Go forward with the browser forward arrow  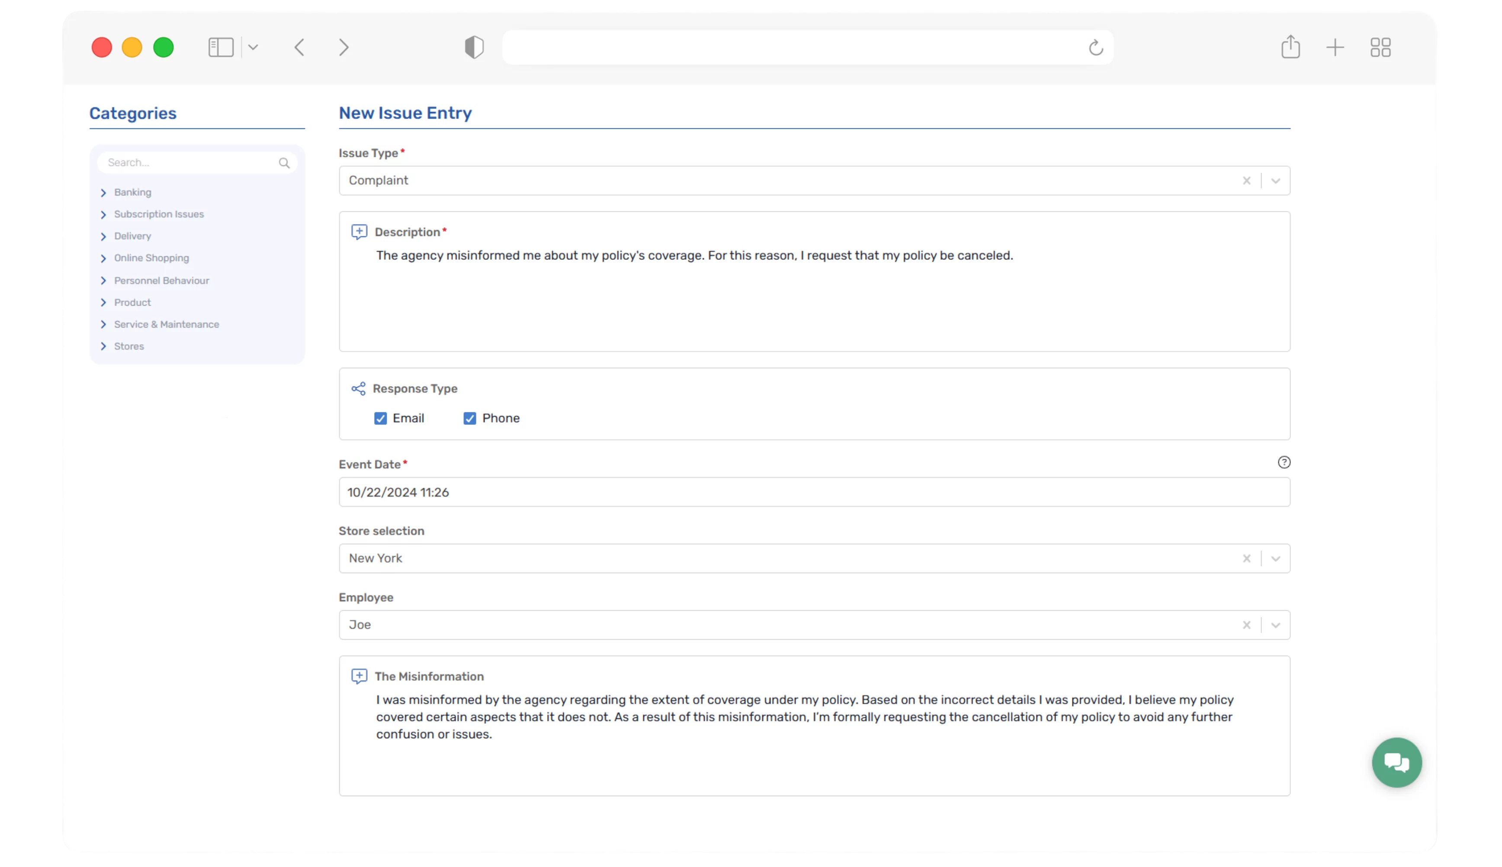[344, 47]
